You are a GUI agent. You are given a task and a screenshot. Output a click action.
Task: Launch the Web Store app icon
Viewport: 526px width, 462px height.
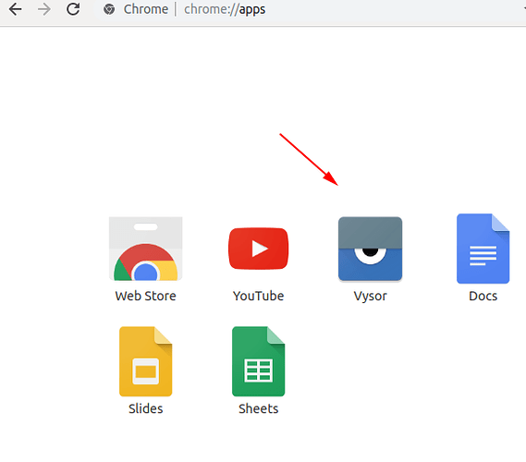coord(145,249)
